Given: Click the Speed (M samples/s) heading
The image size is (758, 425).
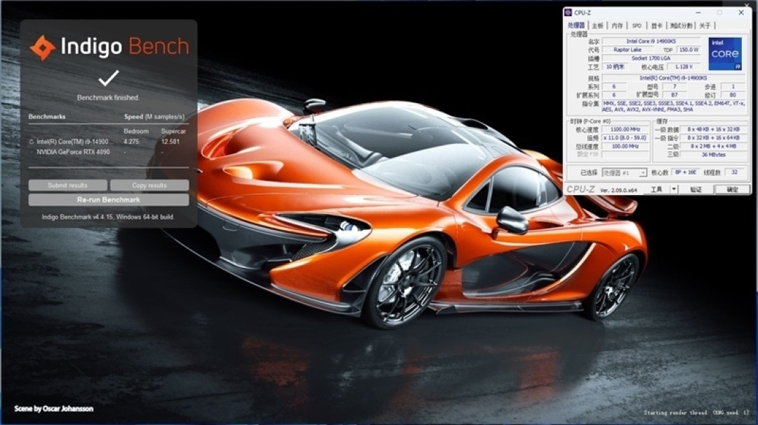Looking at the screenshot, I should click(x=154, y=116).
